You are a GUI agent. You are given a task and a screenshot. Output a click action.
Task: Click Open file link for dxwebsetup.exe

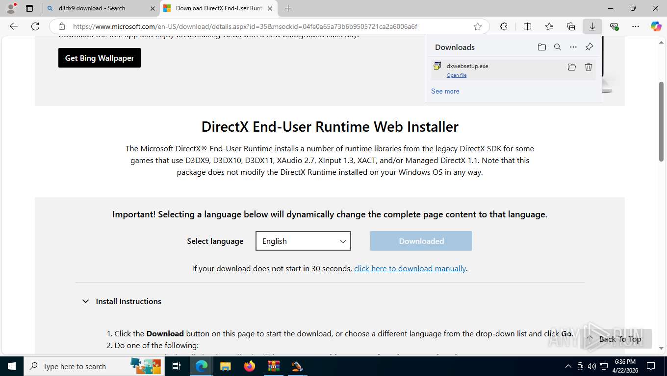click(457, 75)
